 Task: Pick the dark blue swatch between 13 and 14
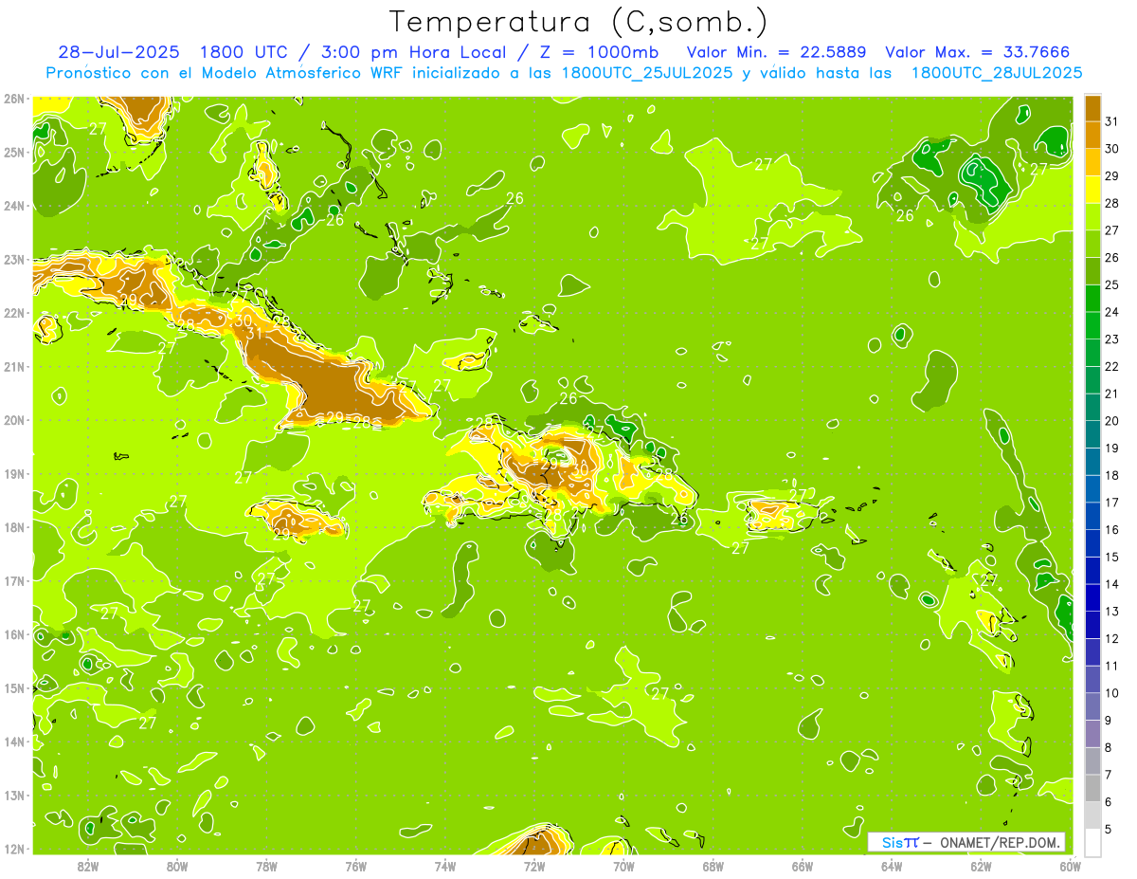[1092, 597]
